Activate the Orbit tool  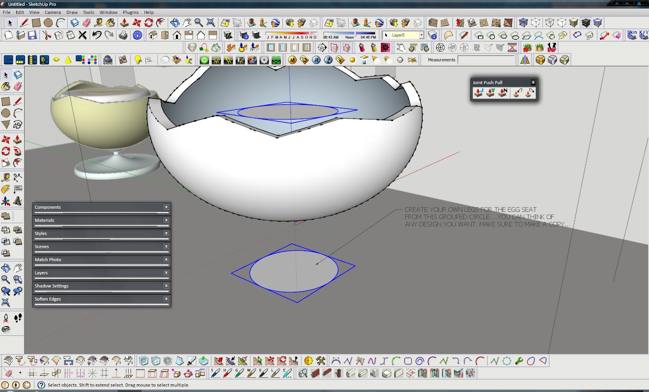5,268
